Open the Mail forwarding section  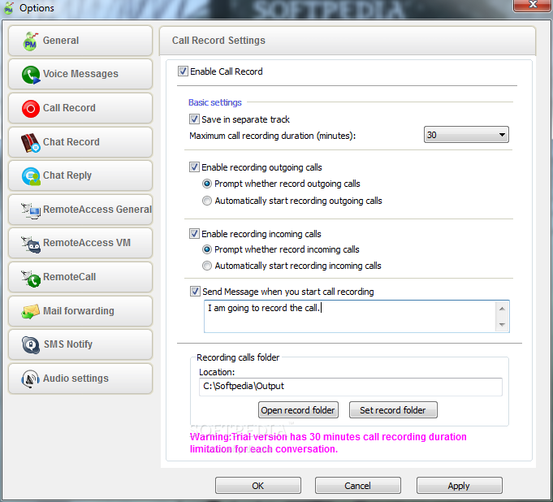pos(80,311)
